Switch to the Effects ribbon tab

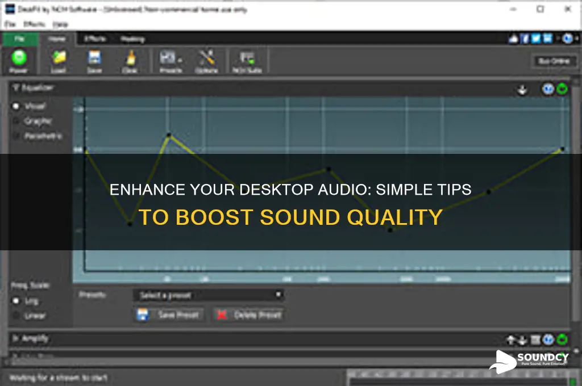95,39
